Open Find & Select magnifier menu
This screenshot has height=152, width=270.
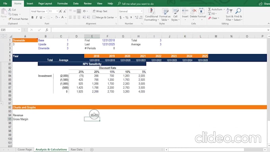(x=238, y=15)
